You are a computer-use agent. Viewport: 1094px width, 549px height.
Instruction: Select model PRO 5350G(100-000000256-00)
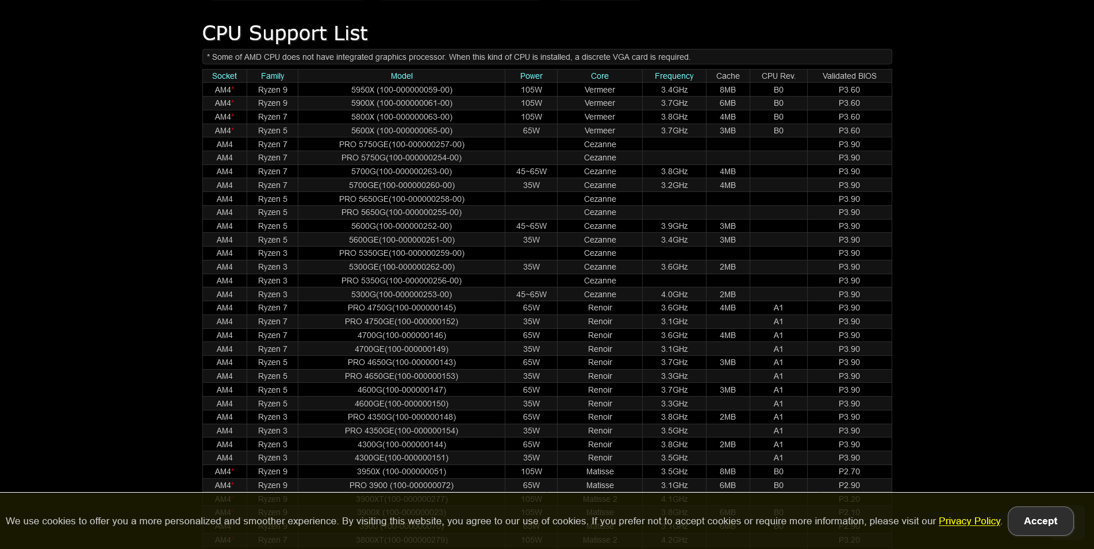(x=402, y=281)
